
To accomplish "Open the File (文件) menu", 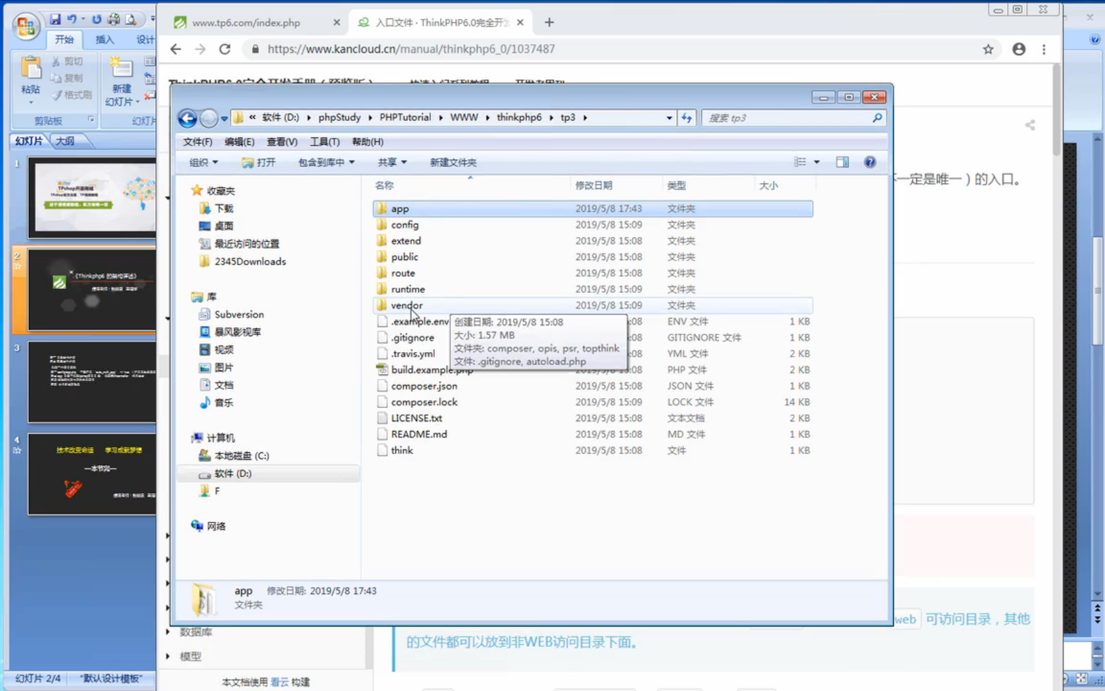I will 197,141.
